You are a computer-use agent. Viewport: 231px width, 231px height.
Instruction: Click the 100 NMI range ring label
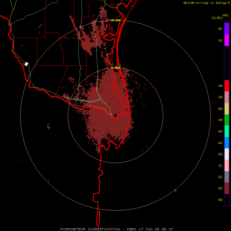115,20
